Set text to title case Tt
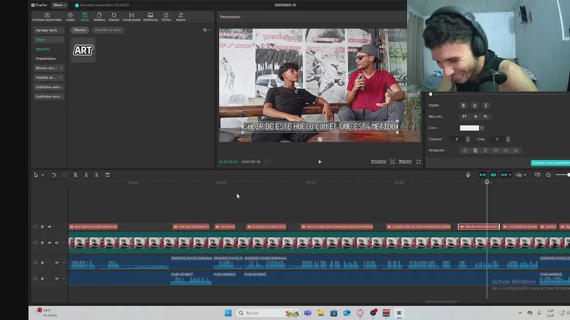The width and height of the screenshot is (570, 320). pos(485,116)
